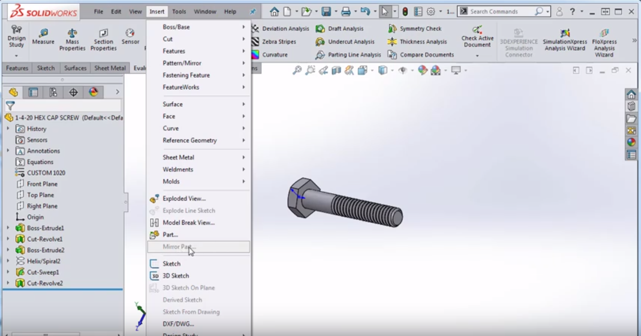Open the Edit menu
Viewport: 641px width, 336px height.
[116, 12]
